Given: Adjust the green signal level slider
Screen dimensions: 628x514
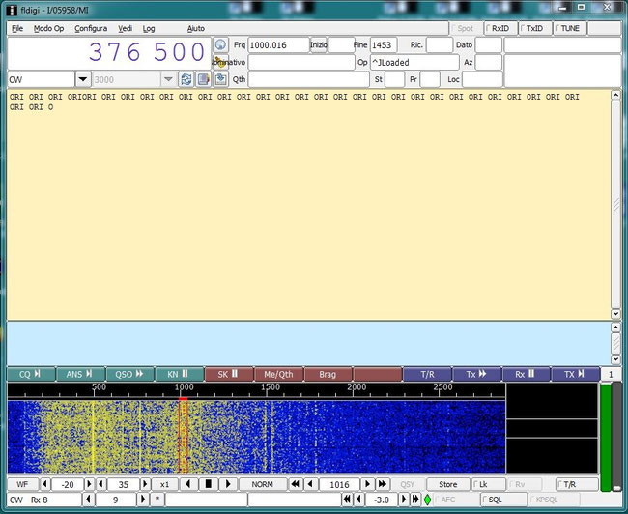Looking at the screenshot, I should 616,437.
